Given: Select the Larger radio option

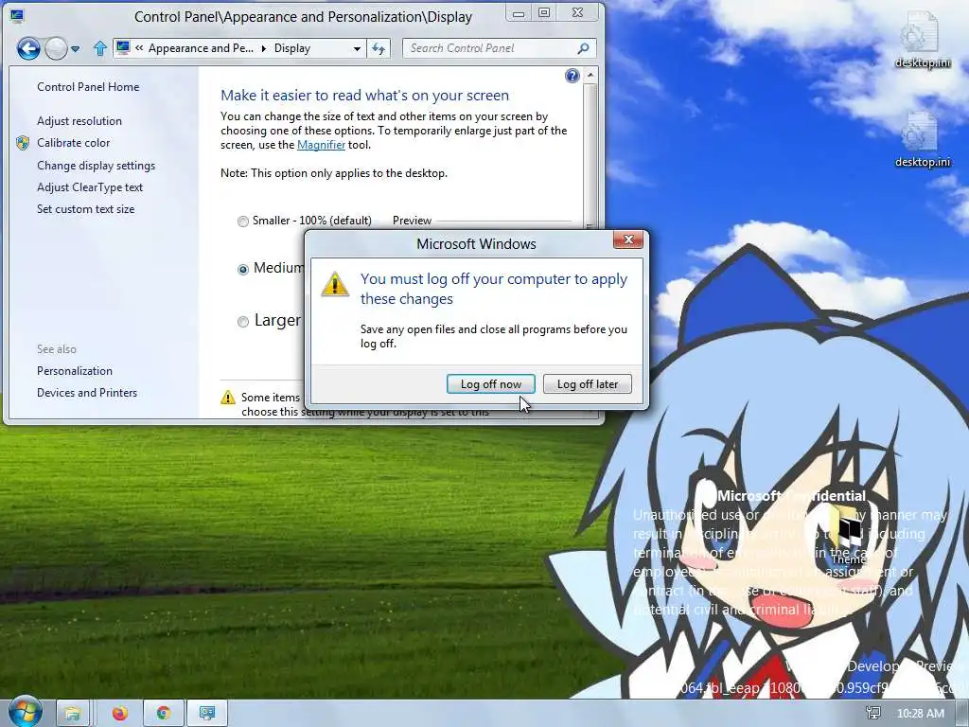Looking at the screenshot, I should click(x=243, y=322).
